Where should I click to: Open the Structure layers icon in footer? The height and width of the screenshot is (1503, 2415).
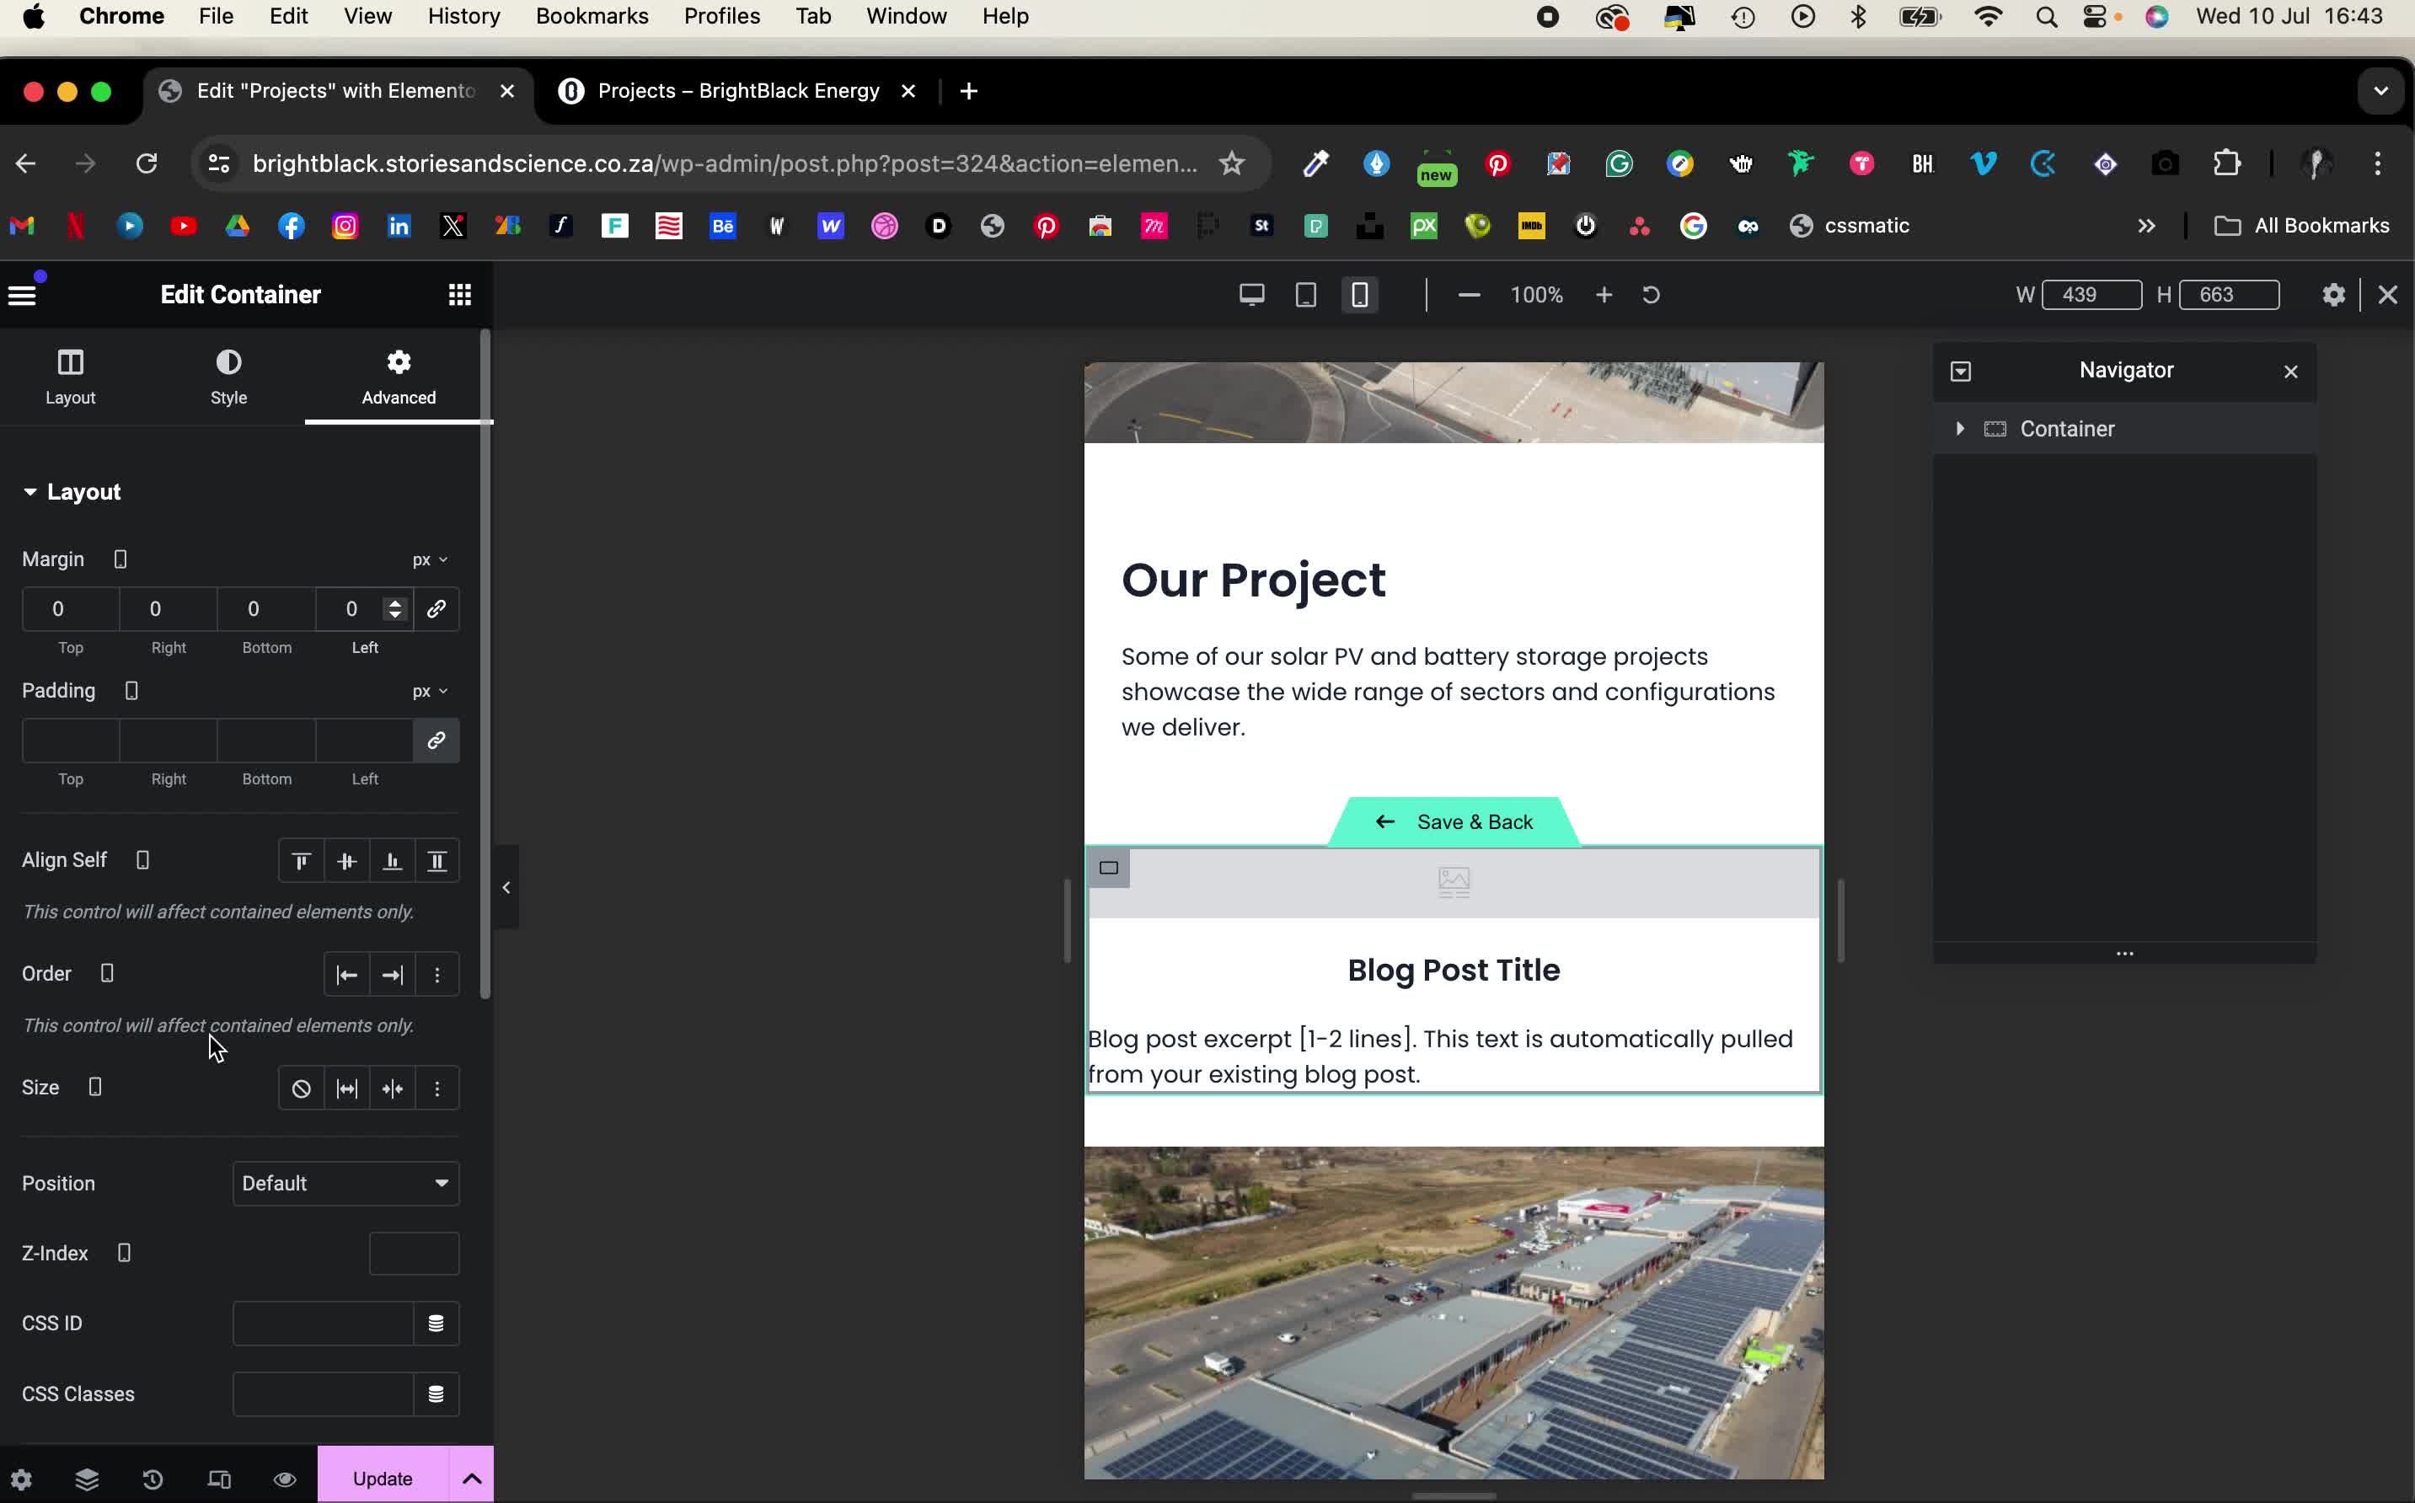click(x=87, y=1479)
